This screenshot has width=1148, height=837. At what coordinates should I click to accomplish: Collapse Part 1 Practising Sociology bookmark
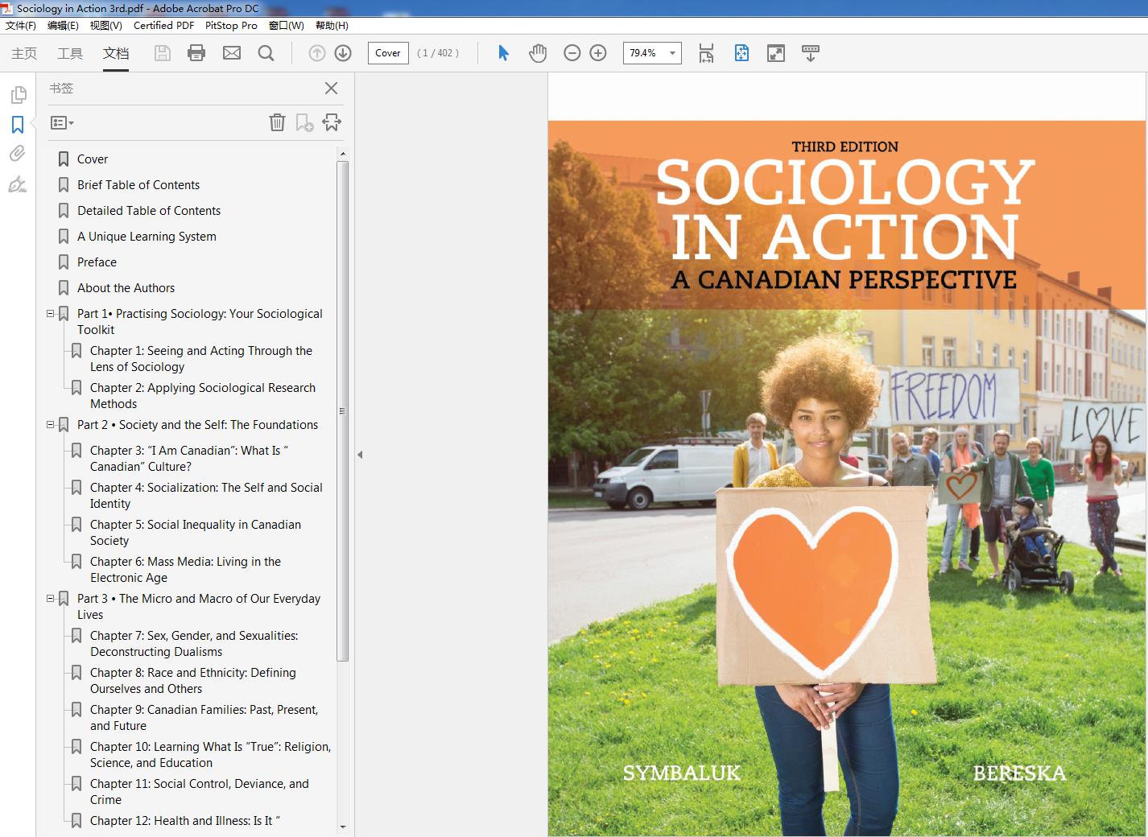tap(51, 314)
